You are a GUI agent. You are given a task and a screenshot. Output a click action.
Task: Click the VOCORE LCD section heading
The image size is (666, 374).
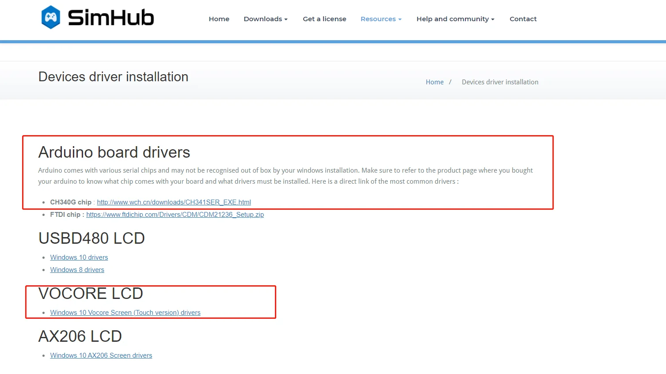point(91,294)
